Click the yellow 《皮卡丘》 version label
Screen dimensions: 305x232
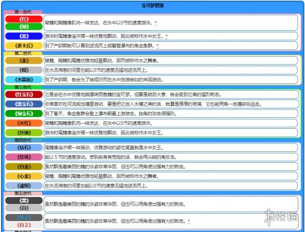(x=24, y=46)
